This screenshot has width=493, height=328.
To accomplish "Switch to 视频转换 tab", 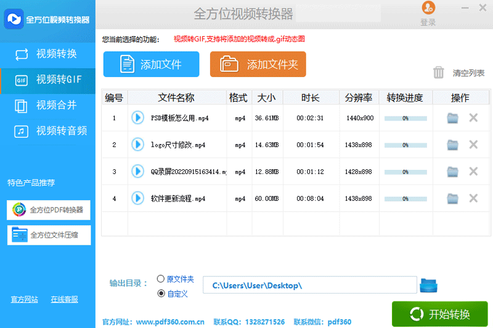I will 47,54.
